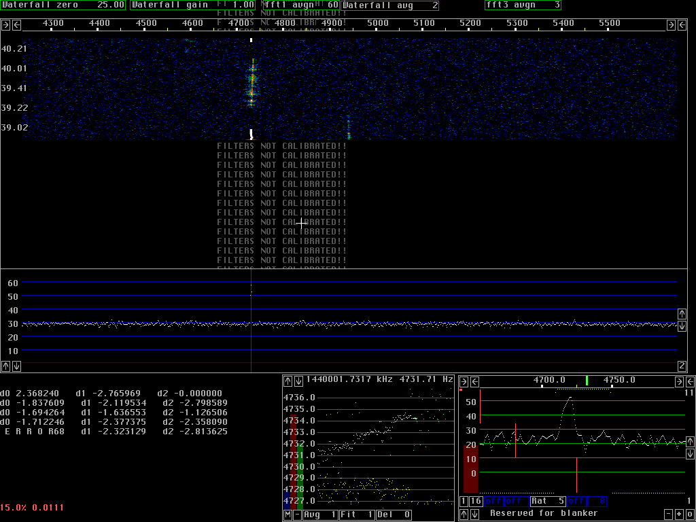Select the 'Fit 1' box in the AFC graph
The height and width of the screenshot is (522, 696).
[358, 515]
